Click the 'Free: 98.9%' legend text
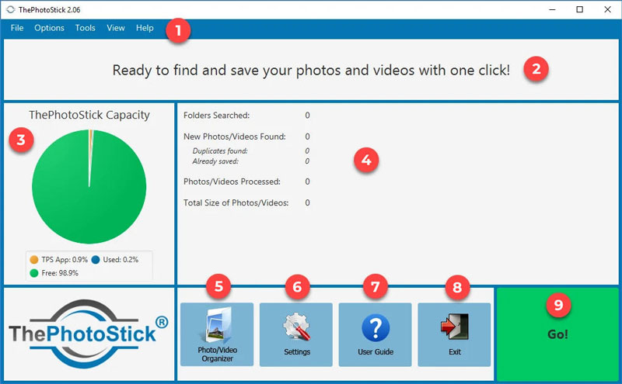 tap(60, 273)
